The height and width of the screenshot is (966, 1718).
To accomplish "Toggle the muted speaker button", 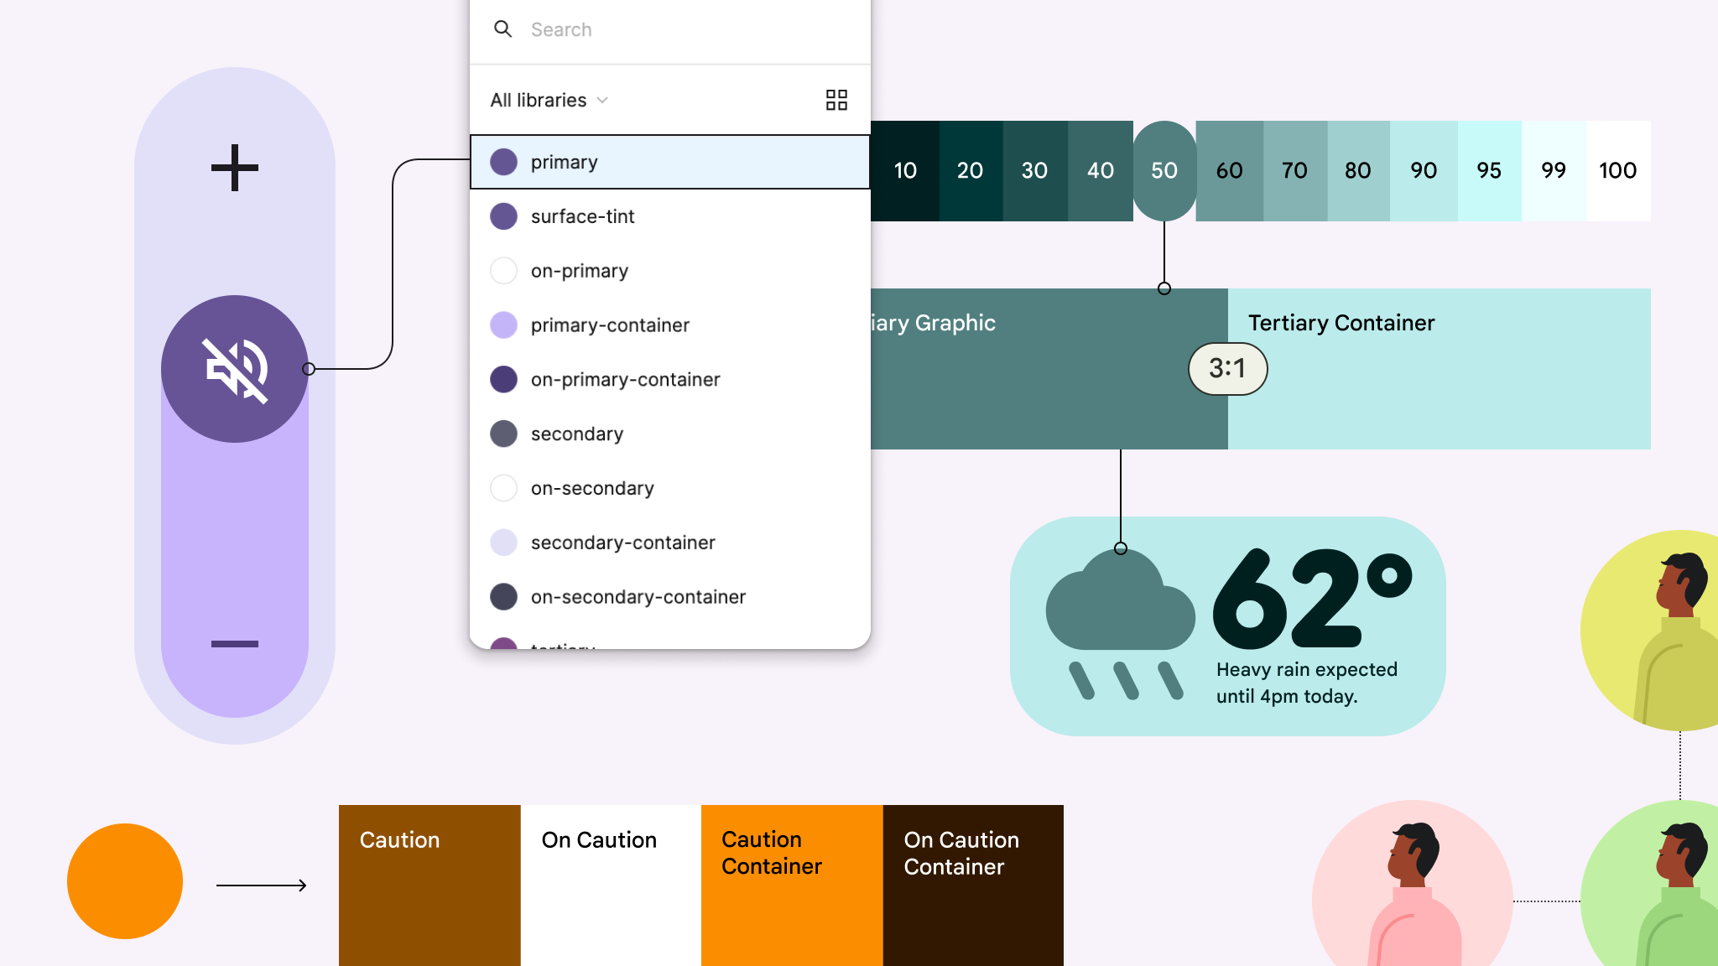I will coord(235,369).
